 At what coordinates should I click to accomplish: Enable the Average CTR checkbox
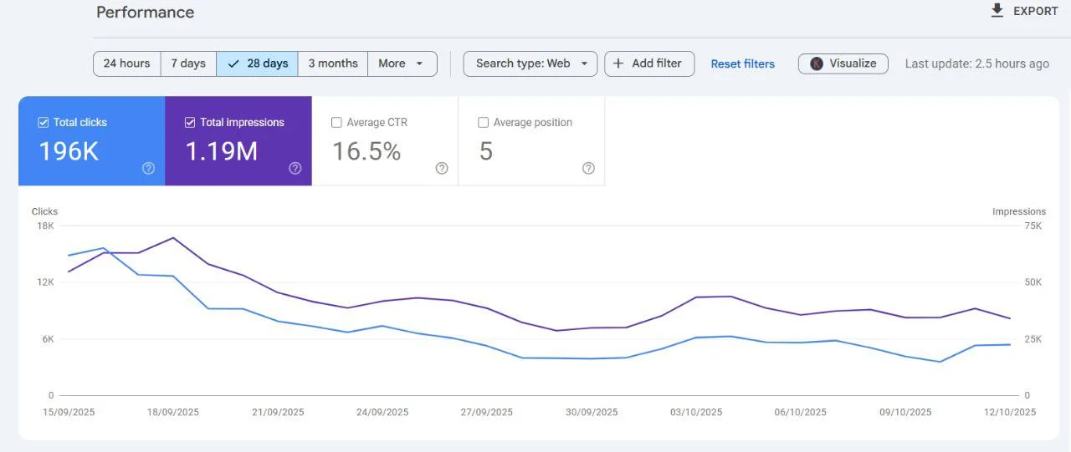(336, 122)
